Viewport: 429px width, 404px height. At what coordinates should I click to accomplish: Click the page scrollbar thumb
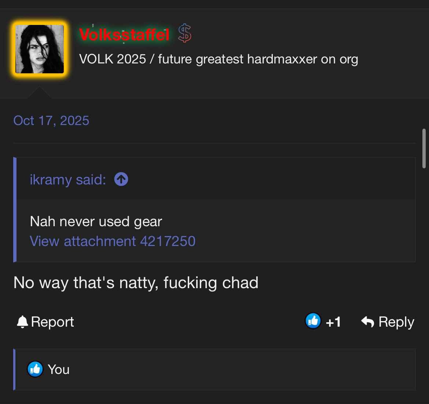pyautogui.click(x=424, y=148)
